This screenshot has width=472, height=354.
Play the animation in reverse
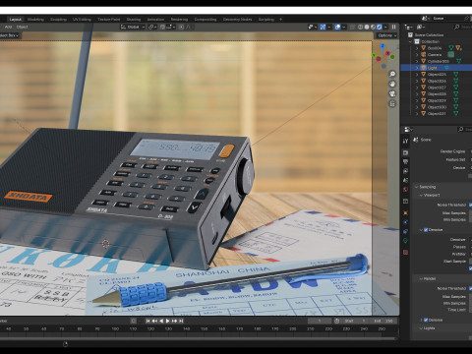(161, 321)
